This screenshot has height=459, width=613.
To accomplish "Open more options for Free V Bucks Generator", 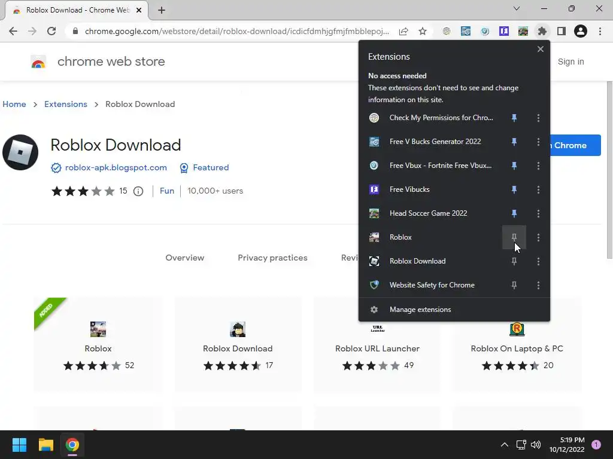I will (538, 142).
